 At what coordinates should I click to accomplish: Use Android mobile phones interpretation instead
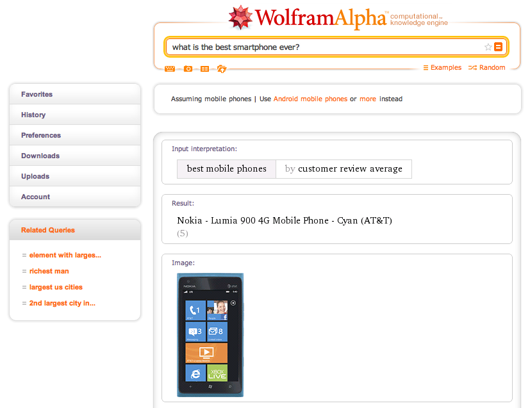(x=310, y=99)
